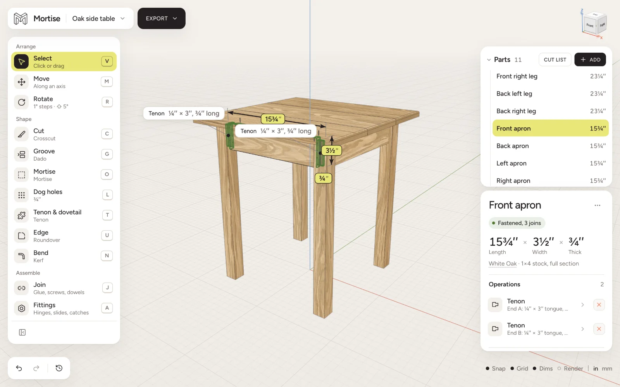This screenshot has width=620, height=387.
Task: Activate the Select tool icon
Action: tap(22, 62)
